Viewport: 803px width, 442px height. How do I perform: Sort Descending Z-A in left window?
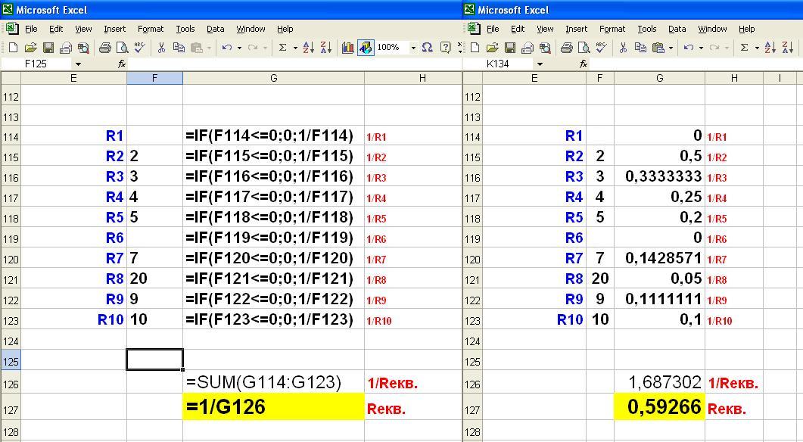point(325,48)
